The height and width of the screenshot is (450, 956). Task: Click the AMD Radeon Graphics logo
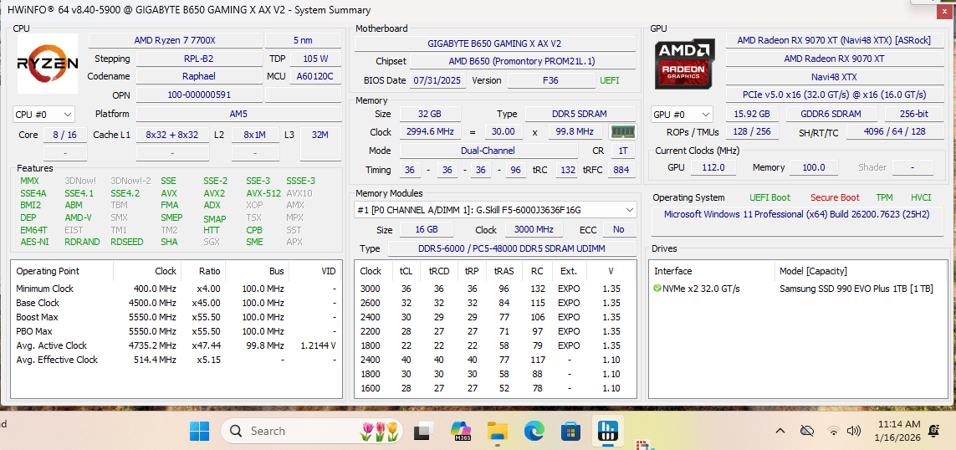pyautogui.click(x=685, y=64)
